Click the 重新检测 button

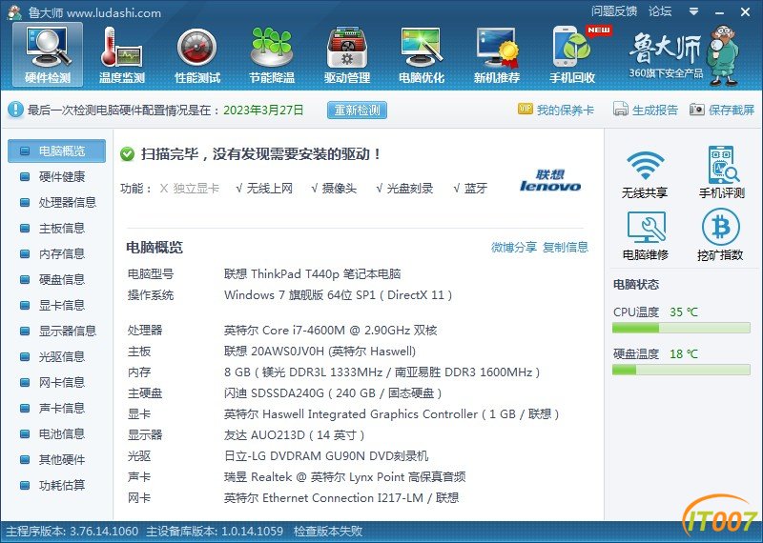(x=357, y=110)
